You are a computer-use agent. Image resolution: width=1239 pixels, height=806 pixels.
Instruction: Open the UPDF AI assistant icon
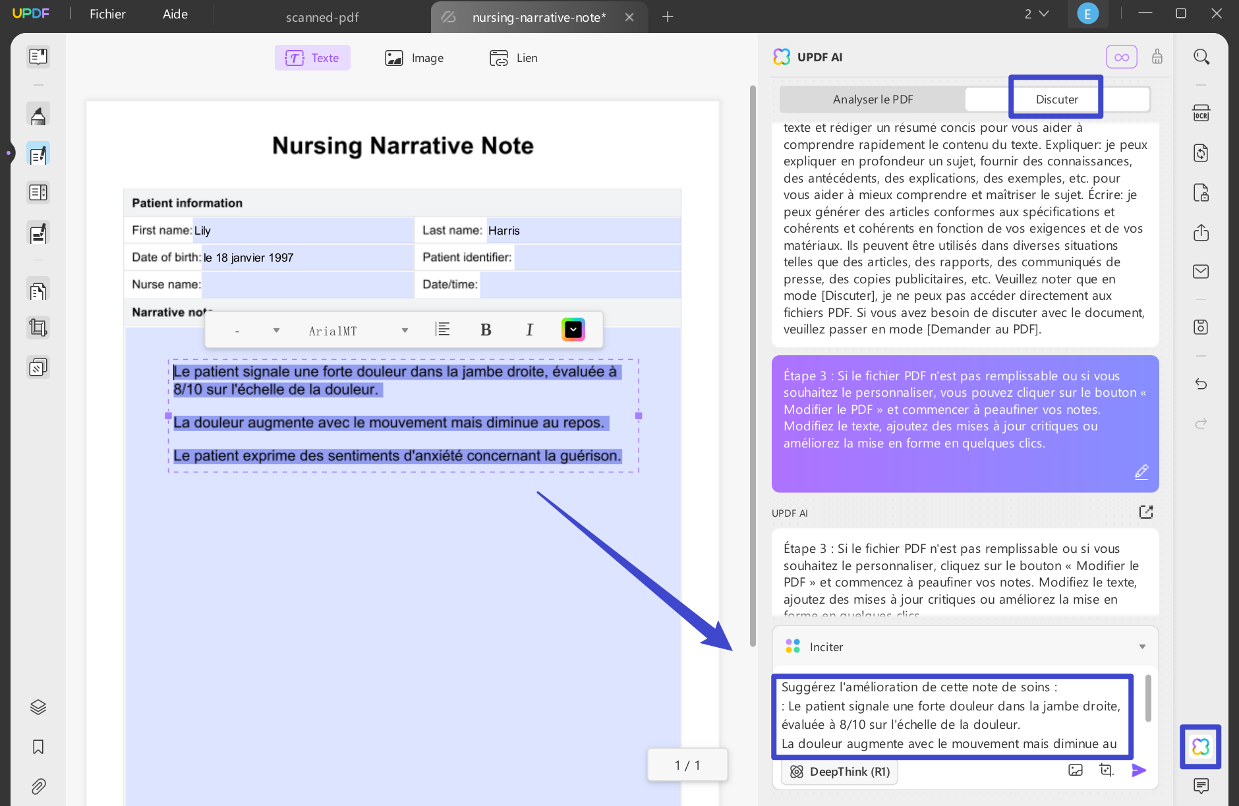pyautogui.click(x=1200, y=747)
